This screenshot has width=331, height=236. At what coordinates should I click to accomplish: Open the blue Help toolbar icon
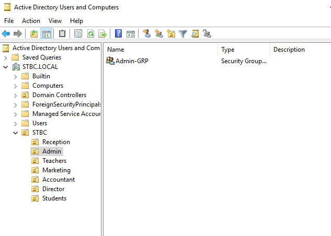pos(118,33)
